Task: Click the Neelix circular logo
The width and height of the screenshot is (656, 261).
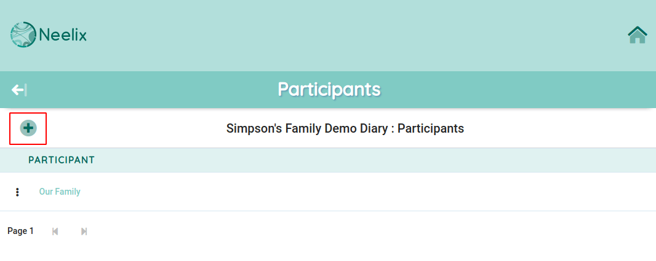Action: point(23,34)
